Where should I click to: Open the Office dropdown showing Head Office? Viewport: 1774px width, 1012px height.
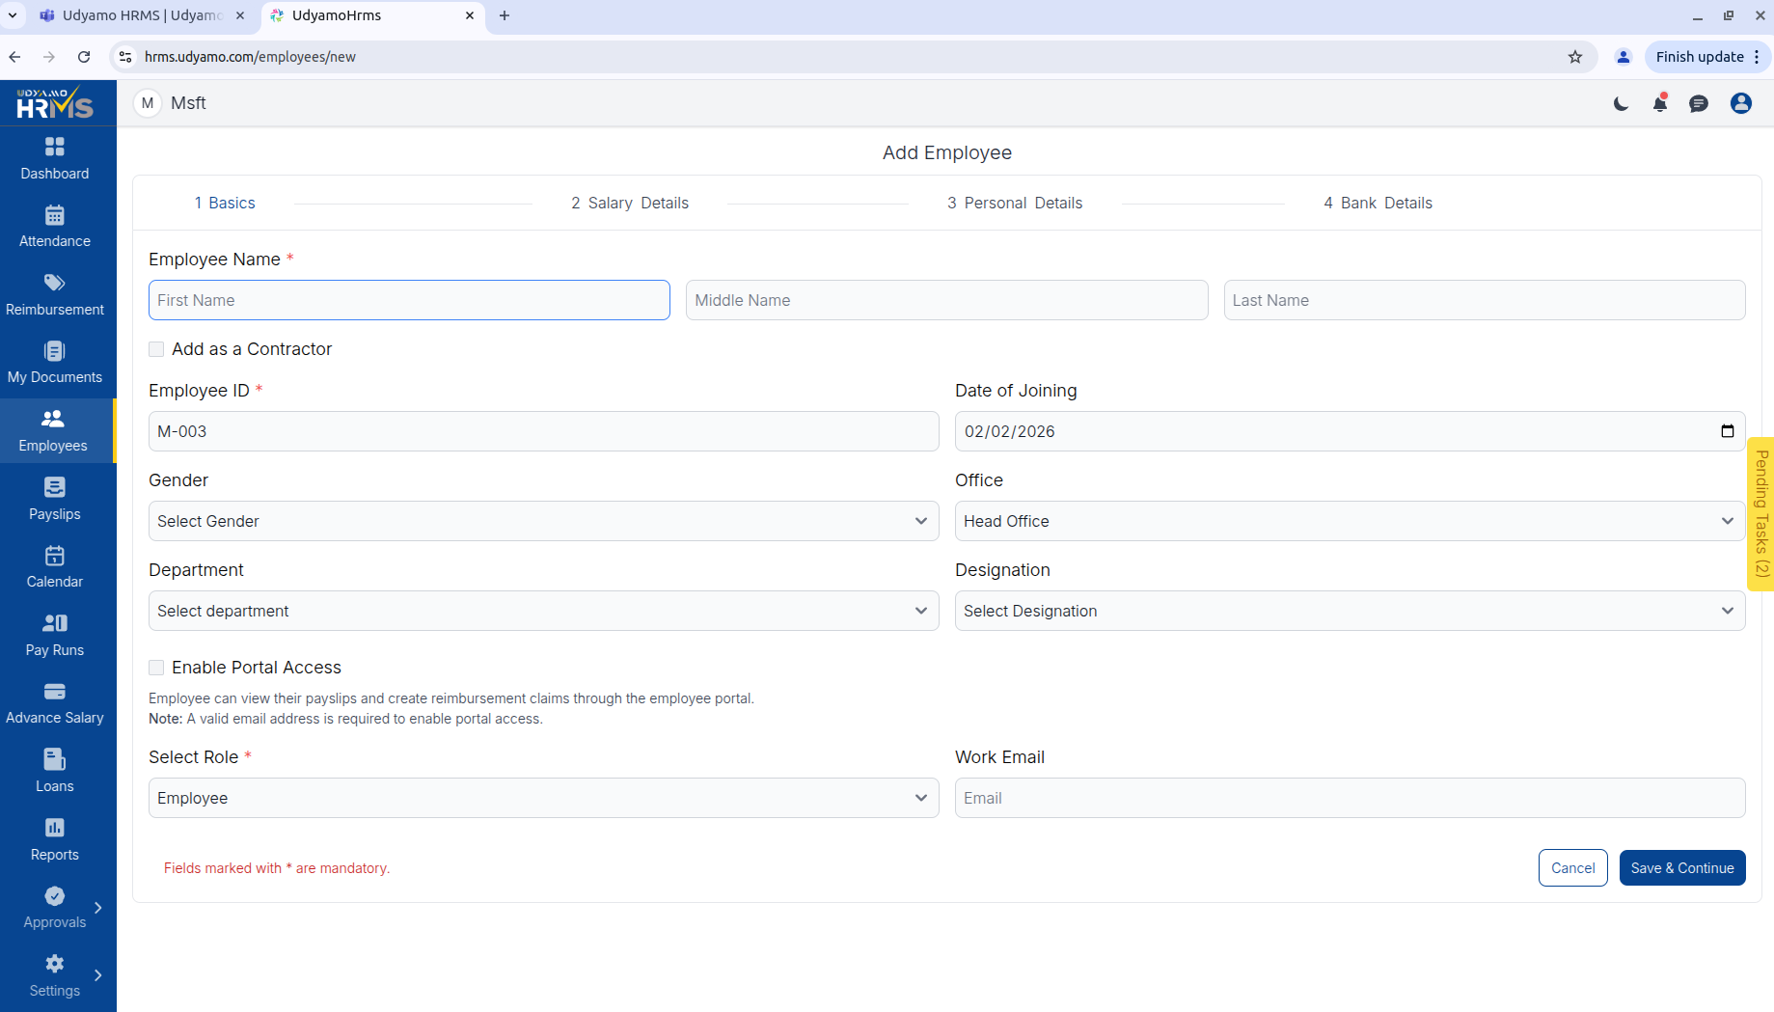(x=1351, y=521)
